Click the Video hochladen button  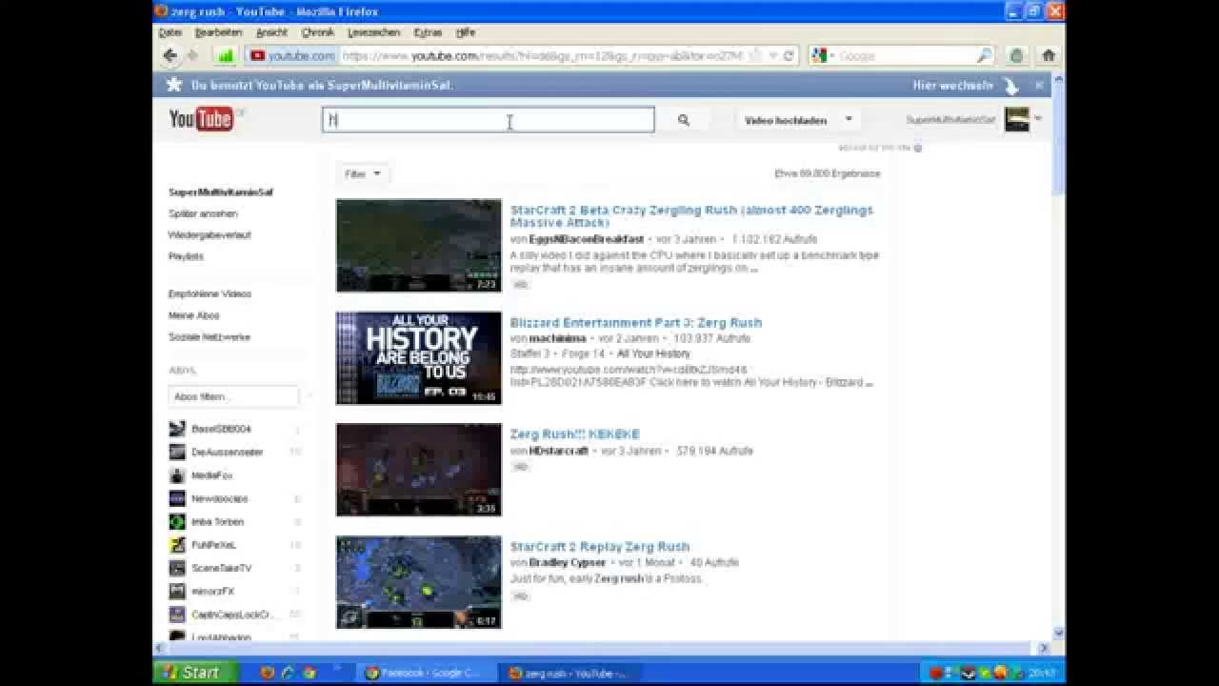coord(786,120)
